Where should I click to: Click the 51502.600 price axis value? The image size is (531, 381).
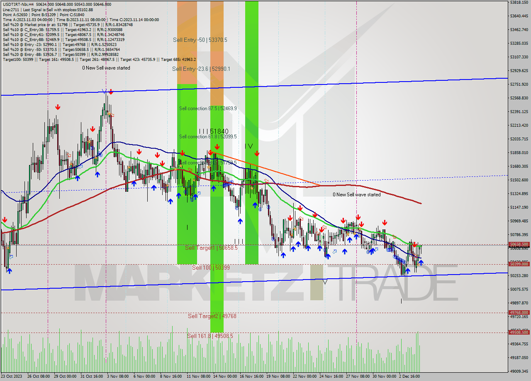[x=519, y=180]
